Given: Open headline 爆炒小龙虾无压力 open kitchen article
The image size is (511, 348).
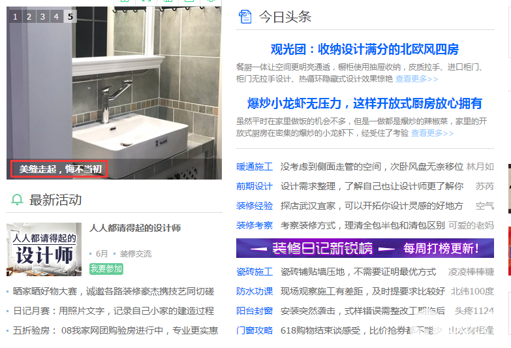Looking at the screenshot, I should pos(365,104).
